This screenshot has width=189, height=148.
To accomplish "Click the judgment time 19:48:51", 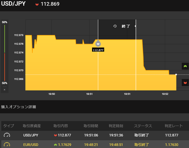I will [x=116, y=145].
